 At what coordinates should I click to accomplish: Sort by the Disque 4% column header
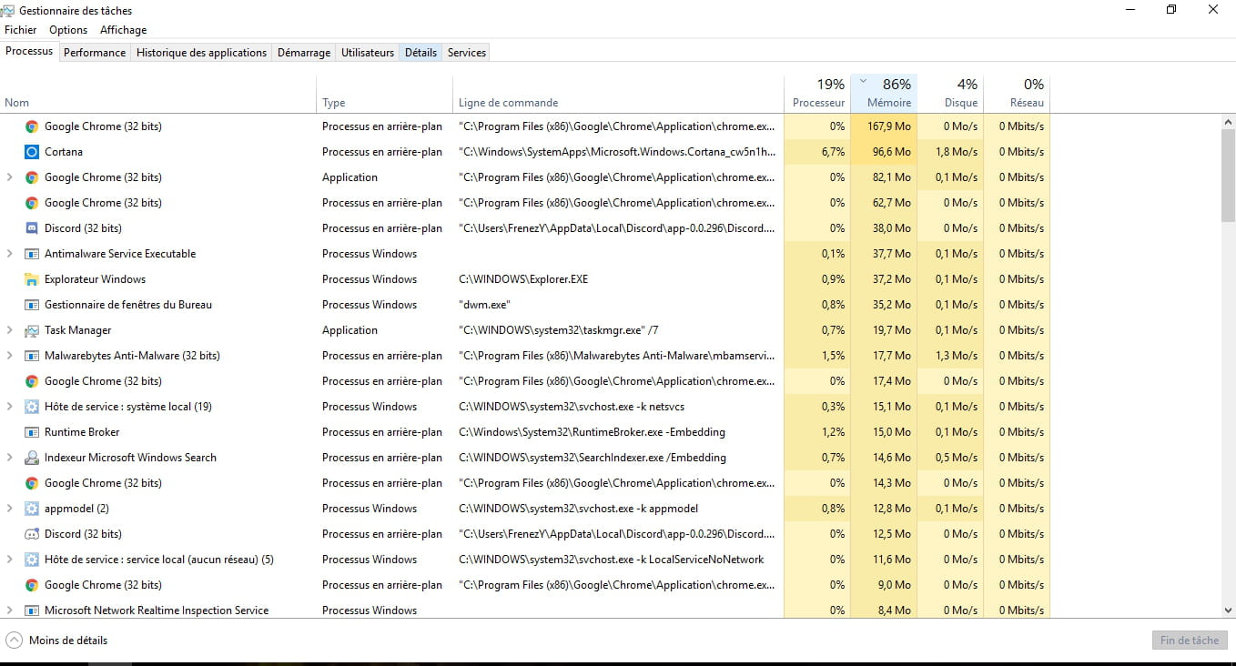[950, 94]
